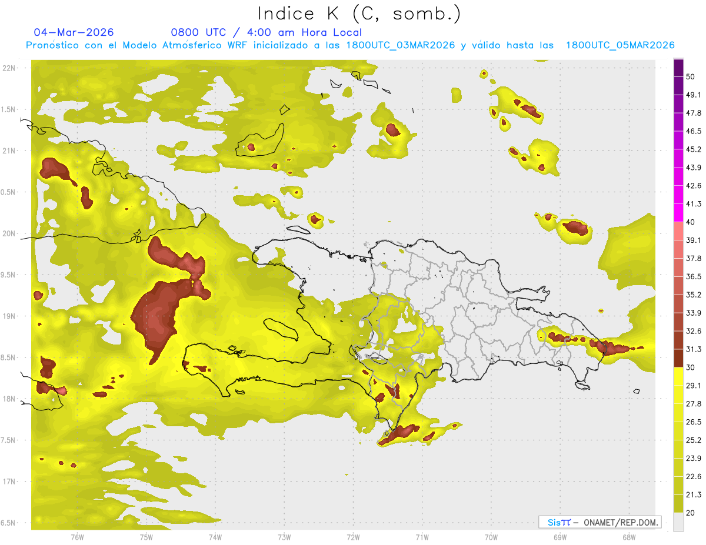Viewport: 706px width, 545px height.
Task: Click the colorbar value '21.3'
Action: tap(694, 495)
